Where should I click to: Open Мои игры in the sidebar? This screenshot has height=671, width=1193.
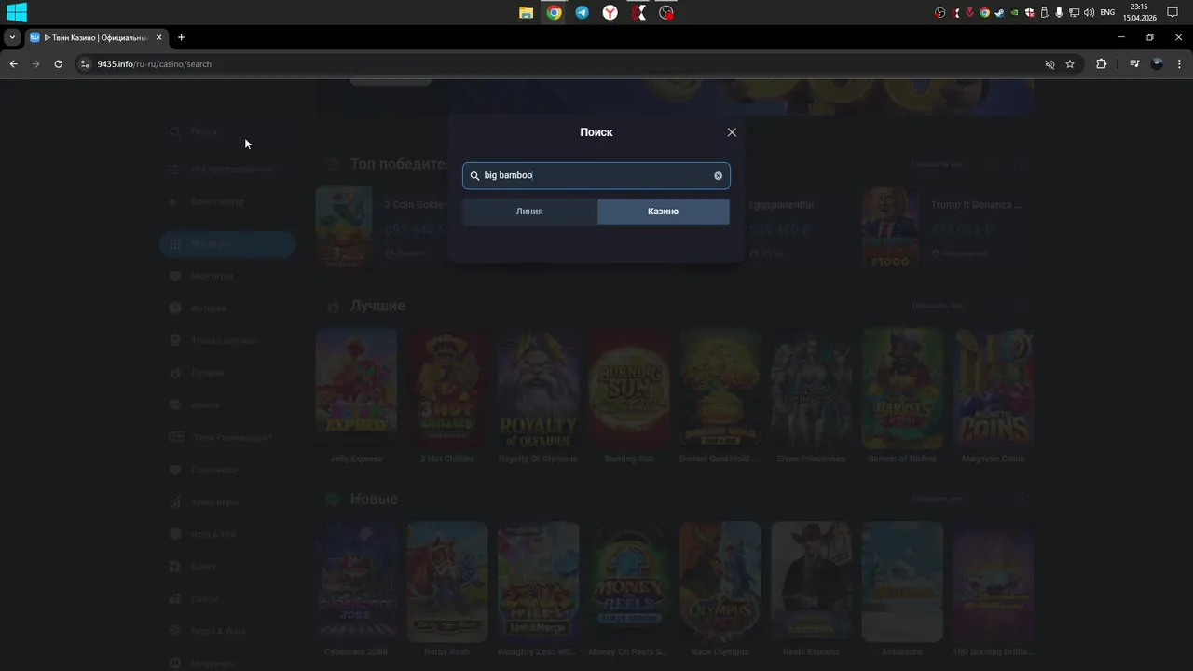click(x=227, y=277)
